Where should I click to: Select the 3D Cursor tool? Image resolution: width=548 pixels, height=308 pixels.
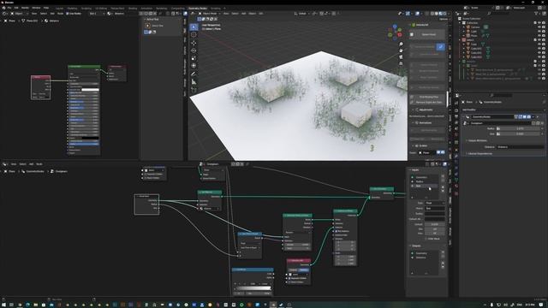194,34
